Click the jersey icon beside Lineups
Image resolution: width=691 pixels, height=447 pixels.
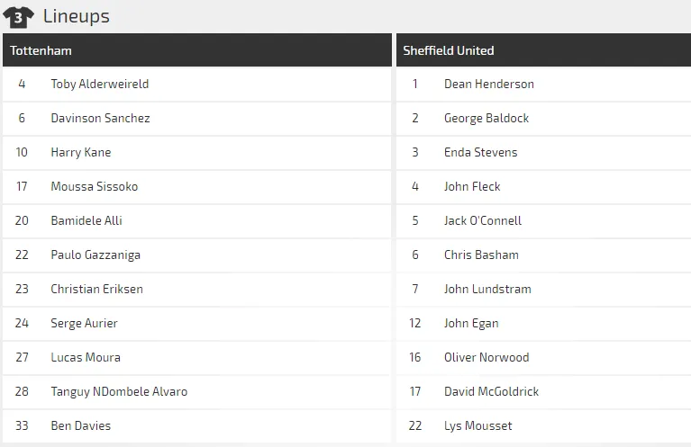(x=18, y=16)
